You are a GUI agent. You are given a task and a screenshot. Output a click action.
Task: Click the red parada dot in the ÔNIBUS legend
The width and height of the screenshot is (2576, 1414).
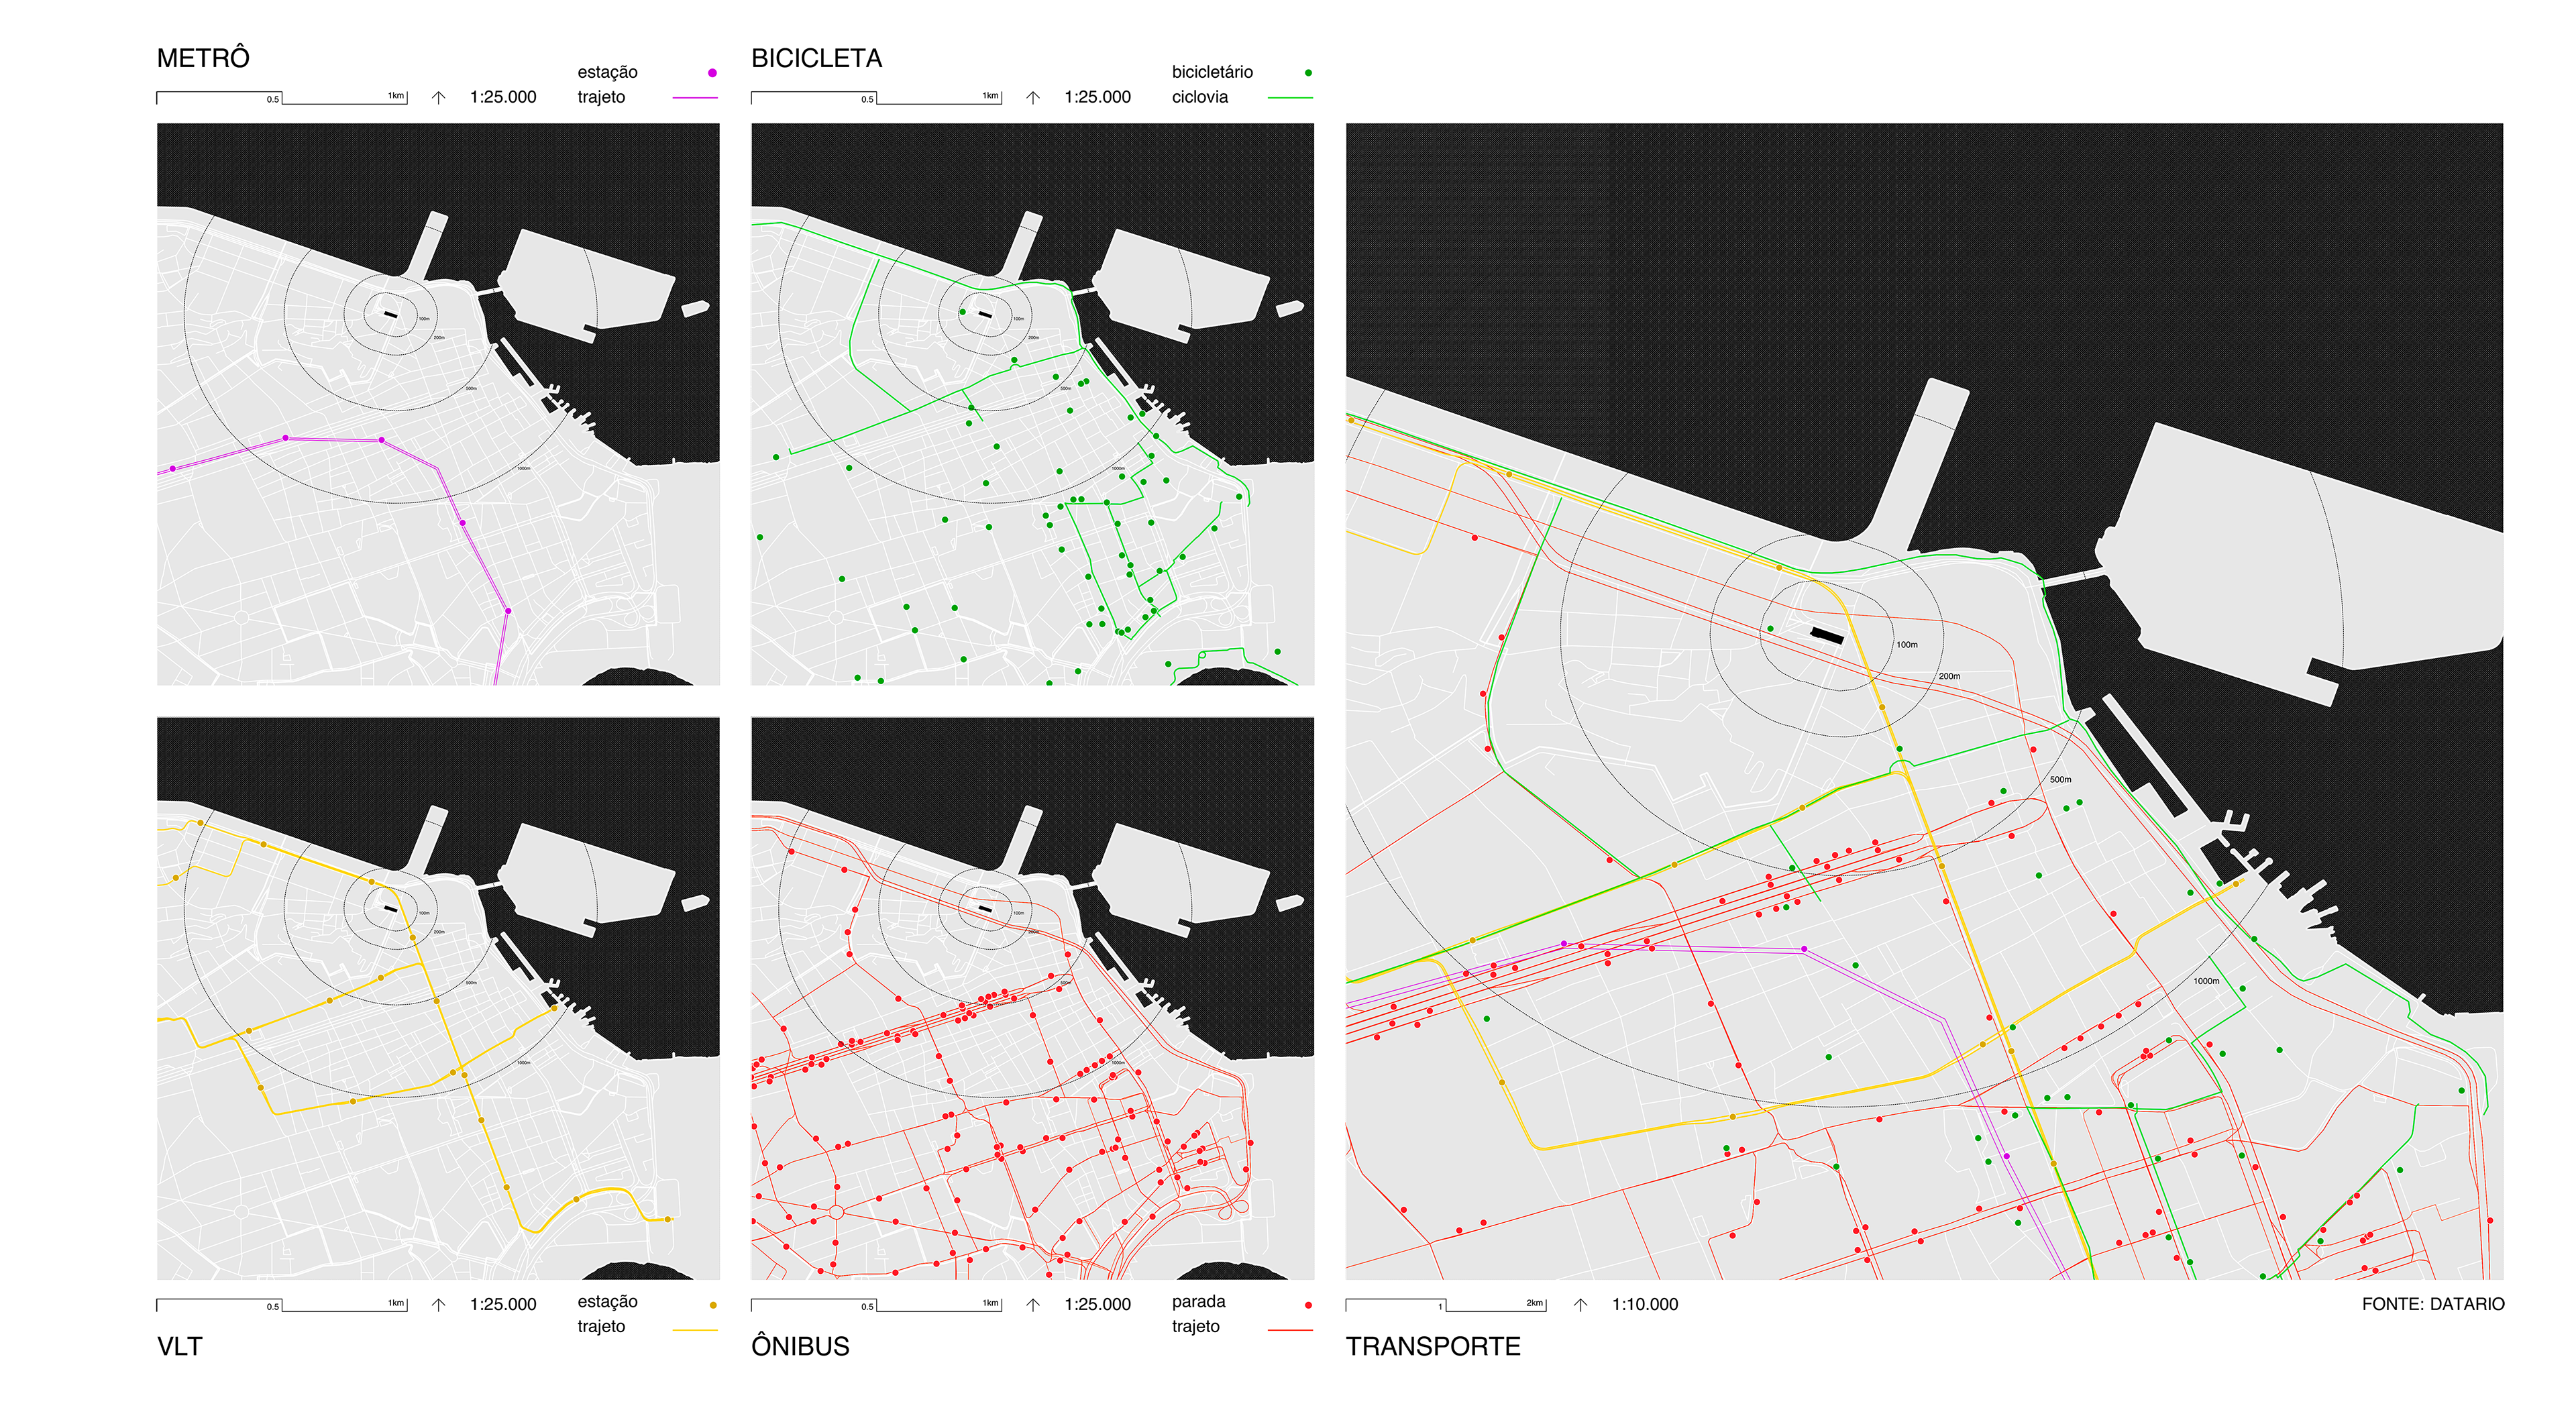(x=1308, y=1305)
